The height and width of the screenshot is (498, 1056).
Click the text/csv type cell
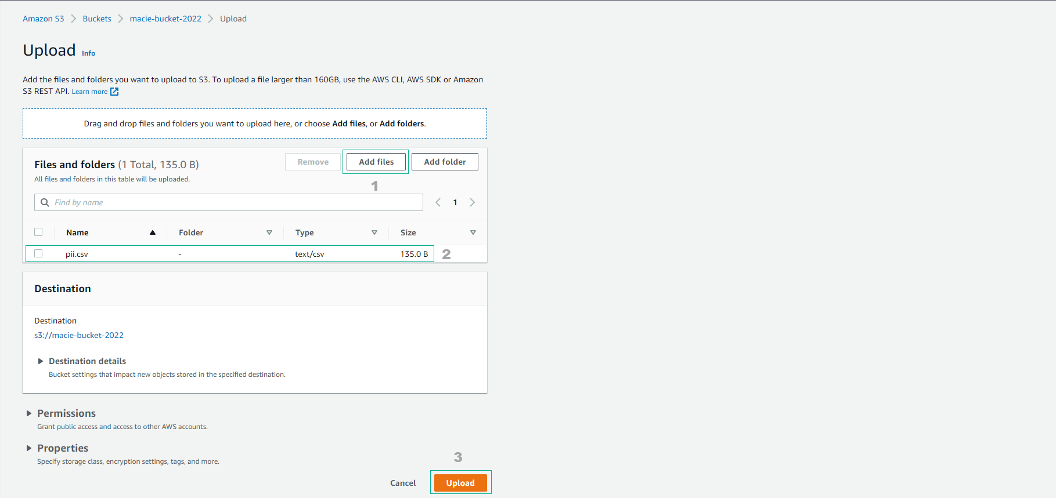tap(309, 254)
